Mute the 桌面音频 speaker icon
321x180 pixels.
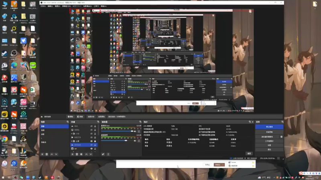coord(135,141)
